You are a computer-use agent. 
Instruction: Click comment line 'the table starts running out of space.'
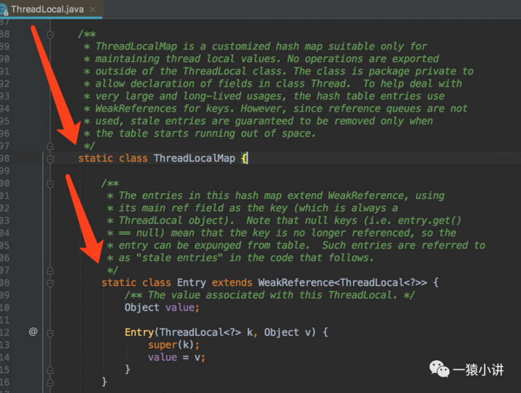point(205,133)
